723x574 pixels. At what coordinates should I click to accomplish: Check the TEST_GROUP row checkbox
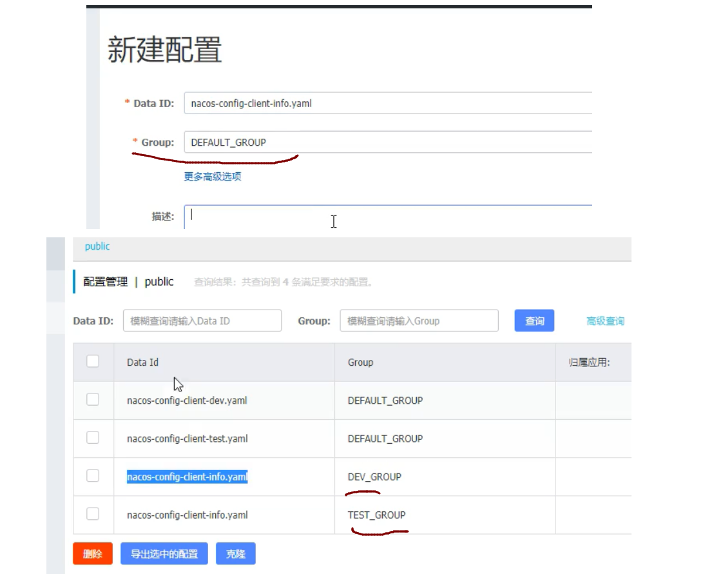[93, 514]
